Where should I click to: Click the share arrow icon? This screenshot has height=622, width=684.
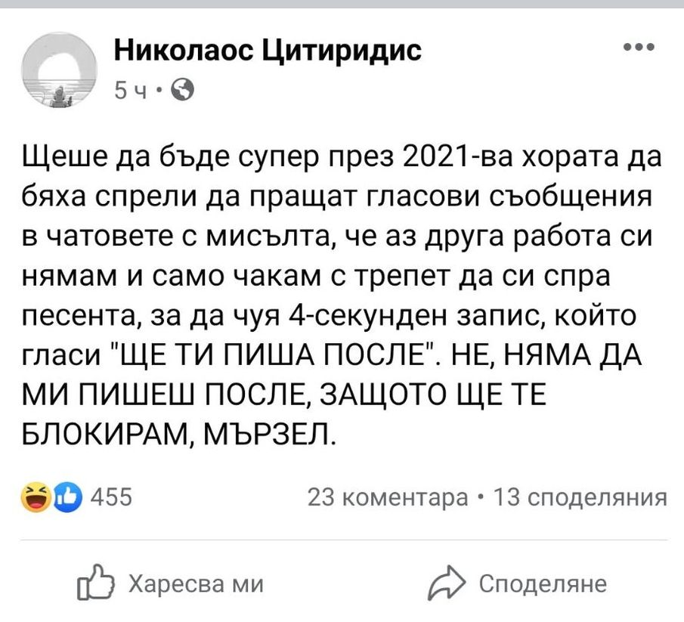click(445, 584)
